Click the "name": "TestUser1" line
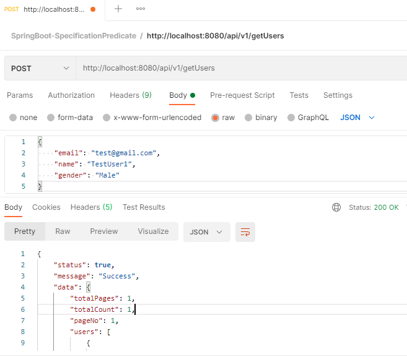 tap(95, 164)
